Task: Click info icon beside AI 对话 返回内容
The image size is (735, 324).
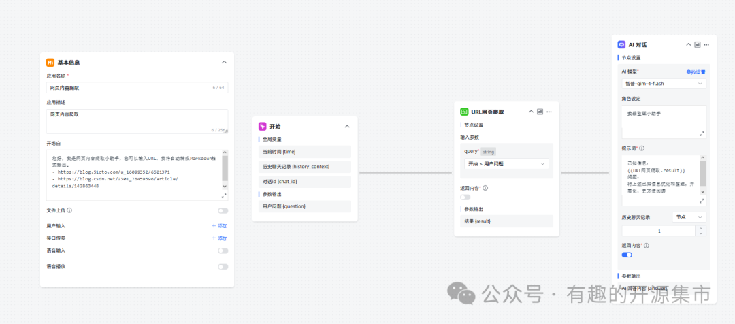Action: click(647, 245)
